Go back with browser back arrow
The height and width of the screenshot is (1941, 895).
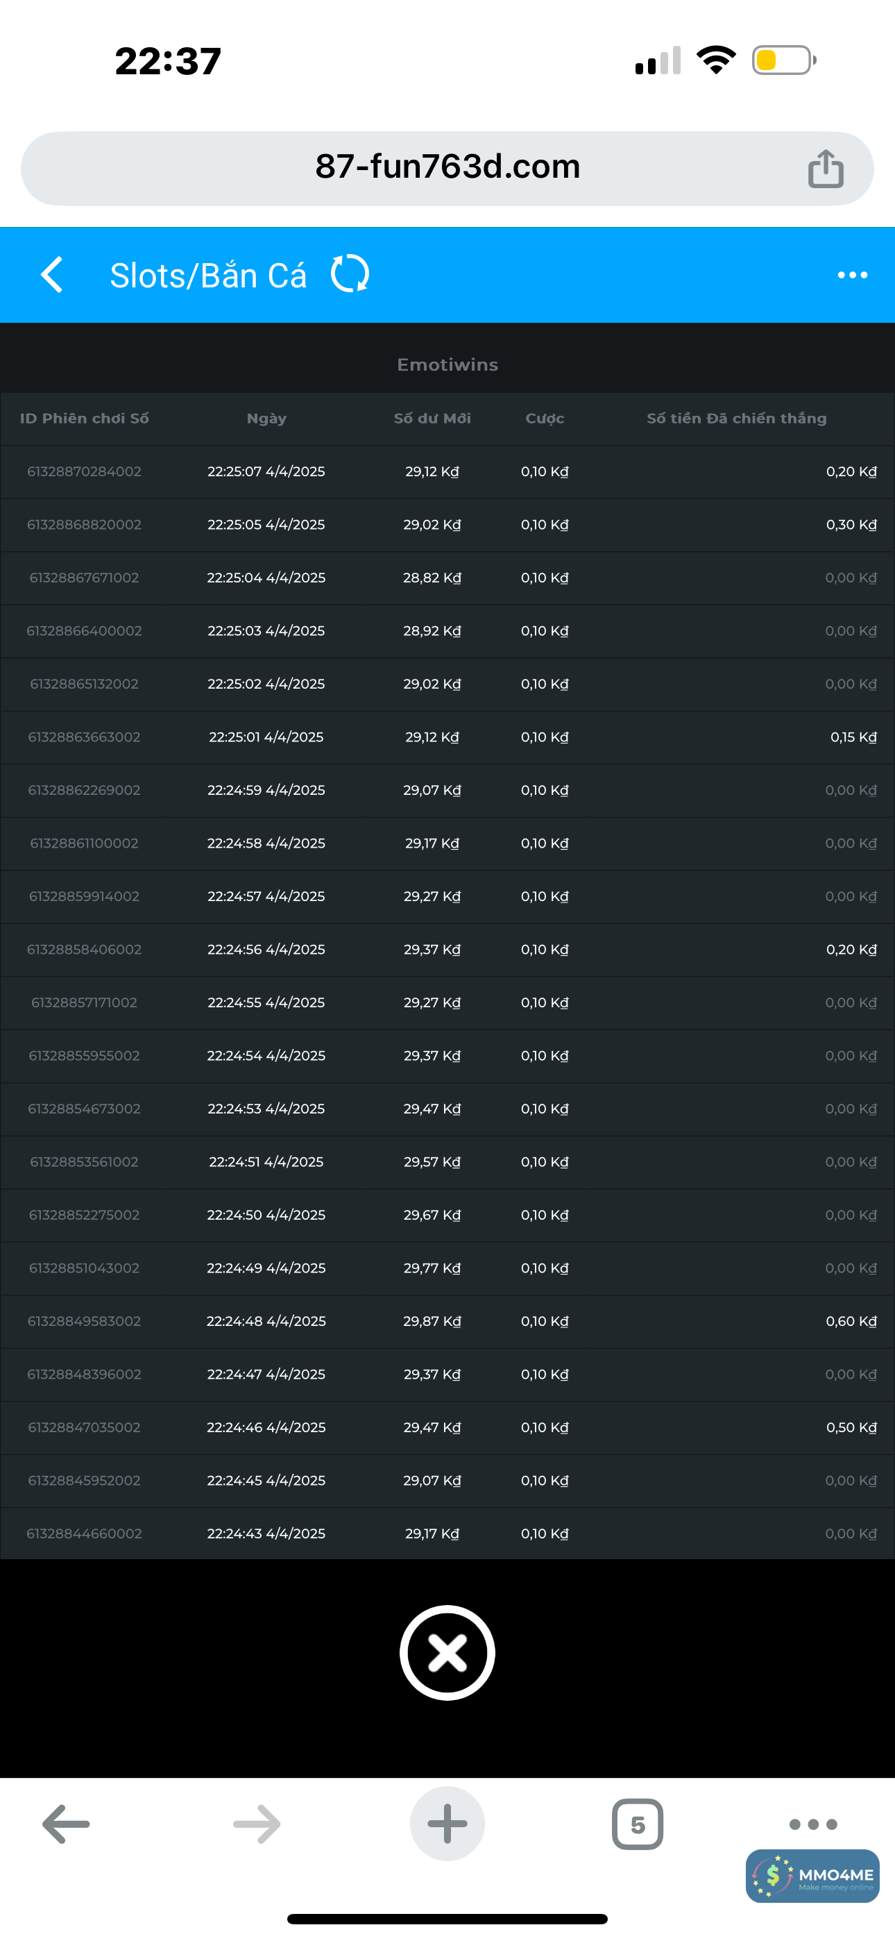pyautogui.click(x=67, y=1824)
